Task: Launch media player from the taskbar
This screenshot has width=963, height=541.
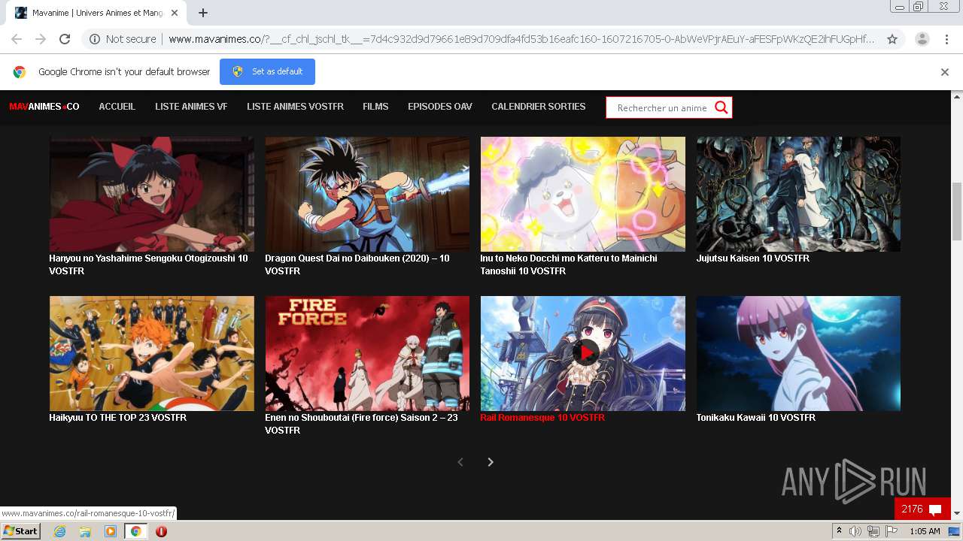Action: [111, 531]
